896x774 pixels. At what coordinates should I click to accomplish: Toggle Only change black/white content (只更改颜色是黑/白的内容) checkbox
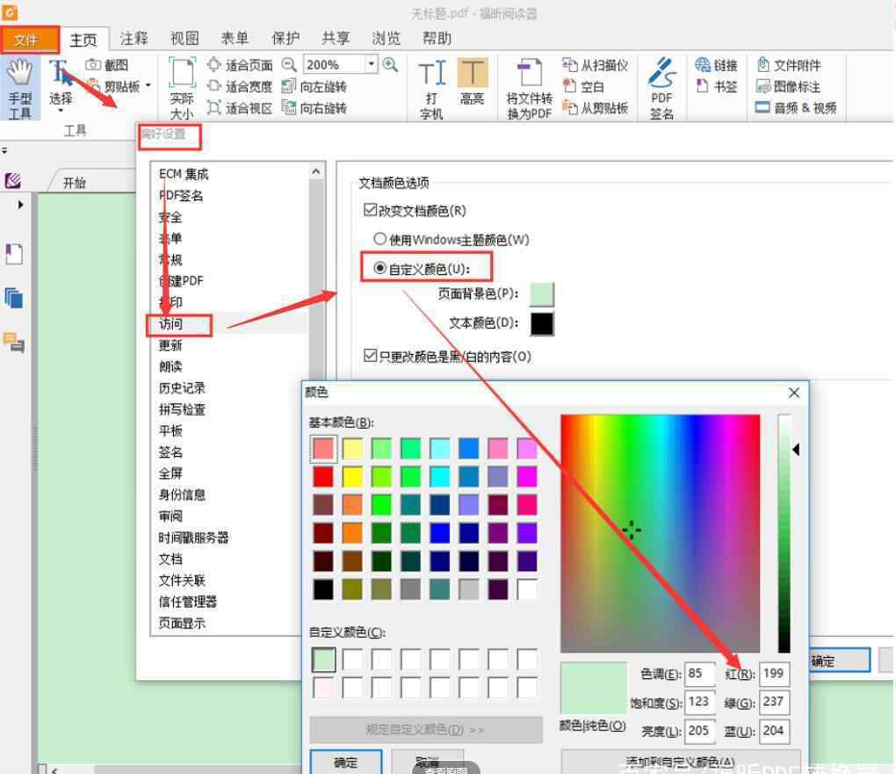[x=371, y=356]
